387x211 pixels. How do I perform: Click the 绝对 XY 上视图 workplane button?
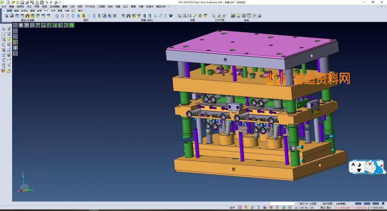click(x=308, y=204)
